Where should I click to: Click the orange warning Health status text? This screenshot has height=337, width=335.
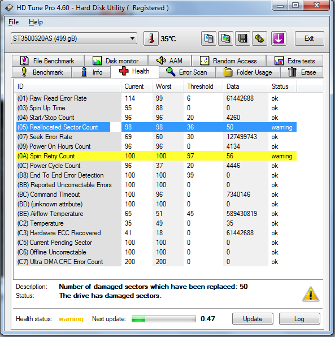click(x=71, y=319)
